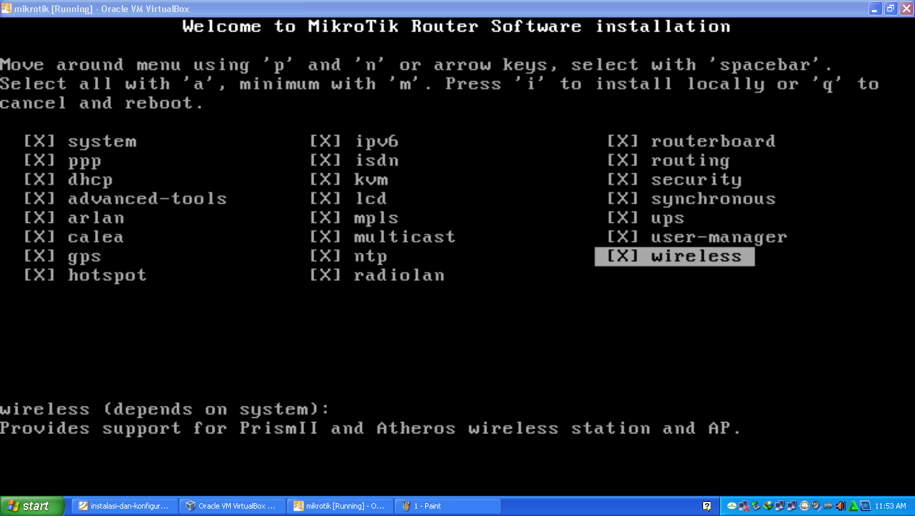Open the red speaker volume tray icon
Viewport: 915px width, 516px height.
[x=840, y=506]
